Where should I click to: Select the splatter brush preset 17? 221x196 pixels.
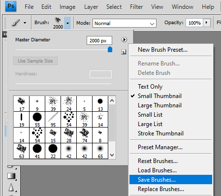22,104
